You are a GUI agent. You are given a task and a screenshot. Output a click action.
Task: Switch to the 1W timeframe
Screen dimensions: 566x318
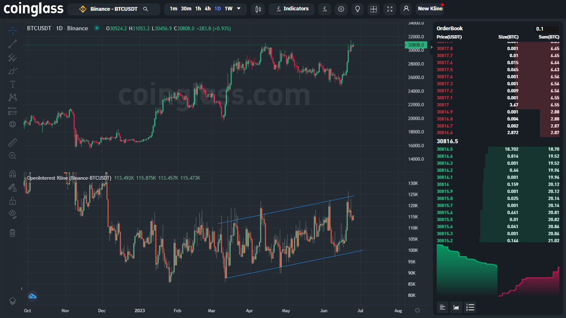click(228, 9)
